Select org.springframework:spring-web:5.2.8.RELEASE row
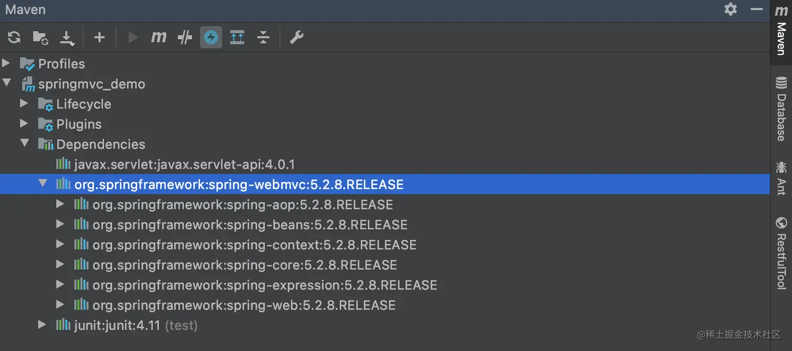The width and height of the screenshot is (792, 351). (385, 305)
